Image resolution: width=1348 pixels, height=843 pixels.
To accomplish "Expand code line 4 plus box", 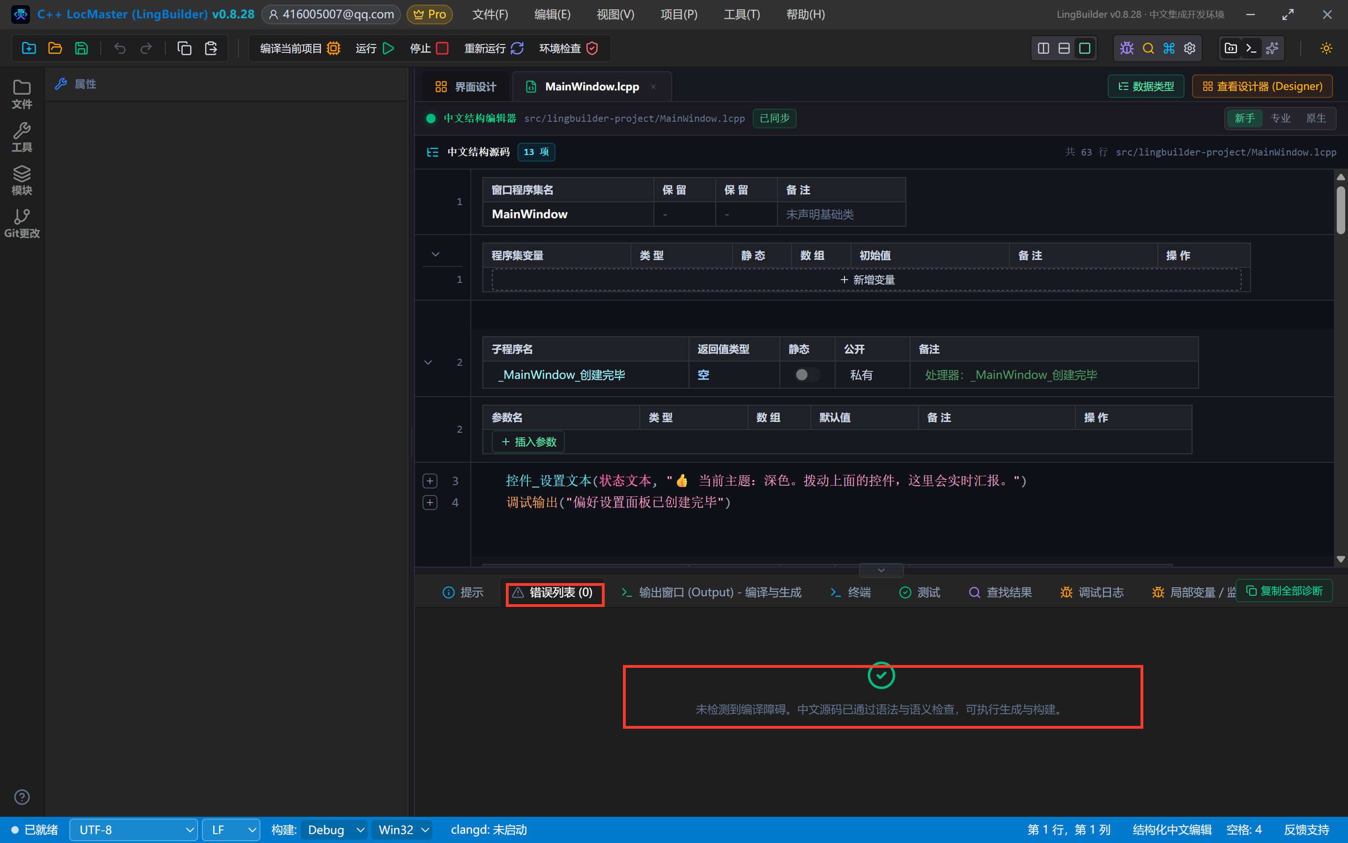I will [430, 503].
